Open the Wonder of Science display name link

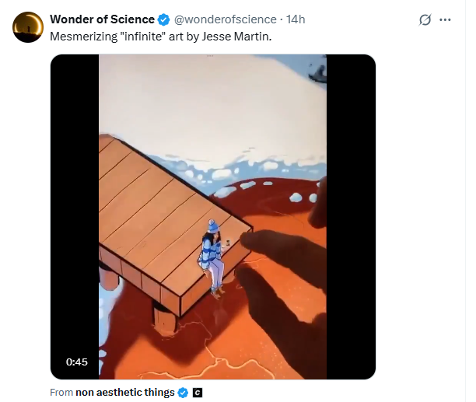click(102, 19)
